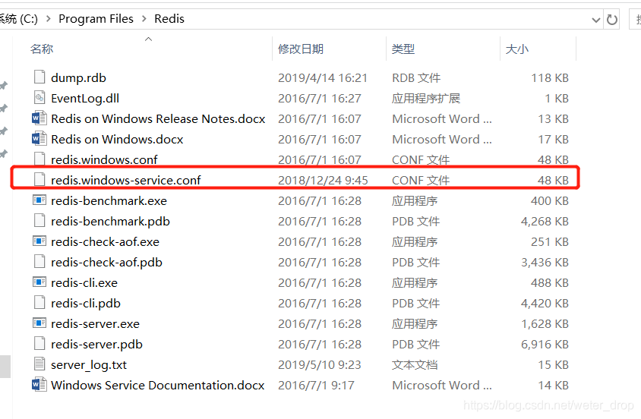Click the 4,420 KB size cell

[545, 303]
